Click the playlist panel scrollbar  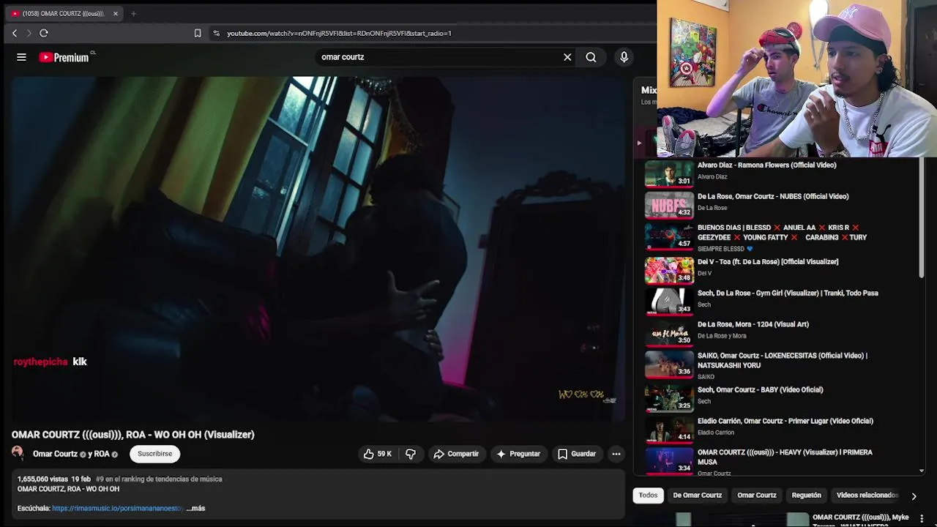point(922,220)
